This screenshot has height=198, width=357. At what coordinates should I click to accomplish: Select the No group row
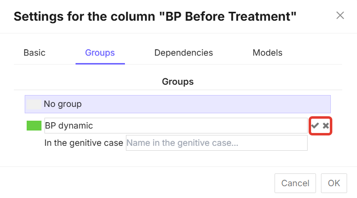coord(178,104)
